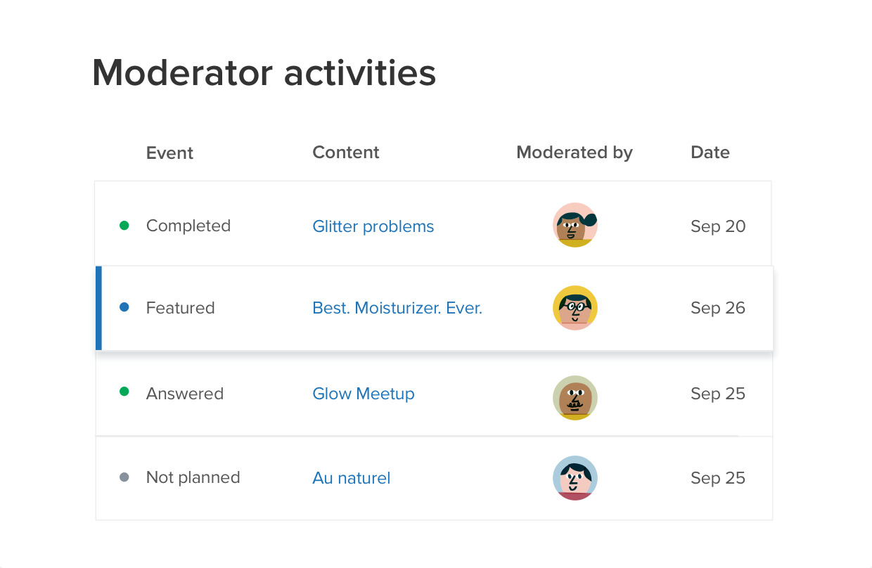
Task: Open the Glitter problems link
Action: (x=373, y=226)
